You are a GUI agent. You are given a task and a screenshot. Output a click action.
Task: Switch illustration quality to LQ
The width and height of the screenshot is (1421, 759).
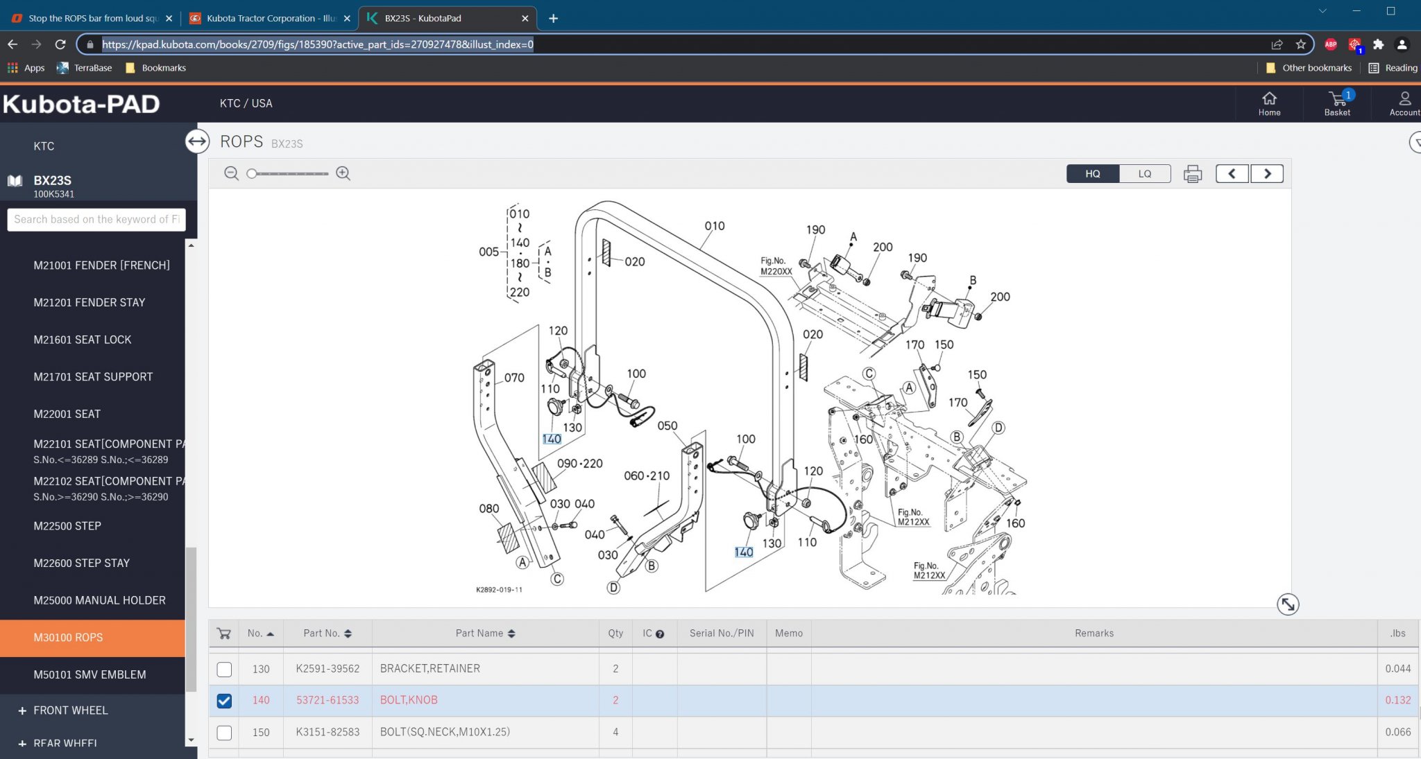(x=1144, y=174)
